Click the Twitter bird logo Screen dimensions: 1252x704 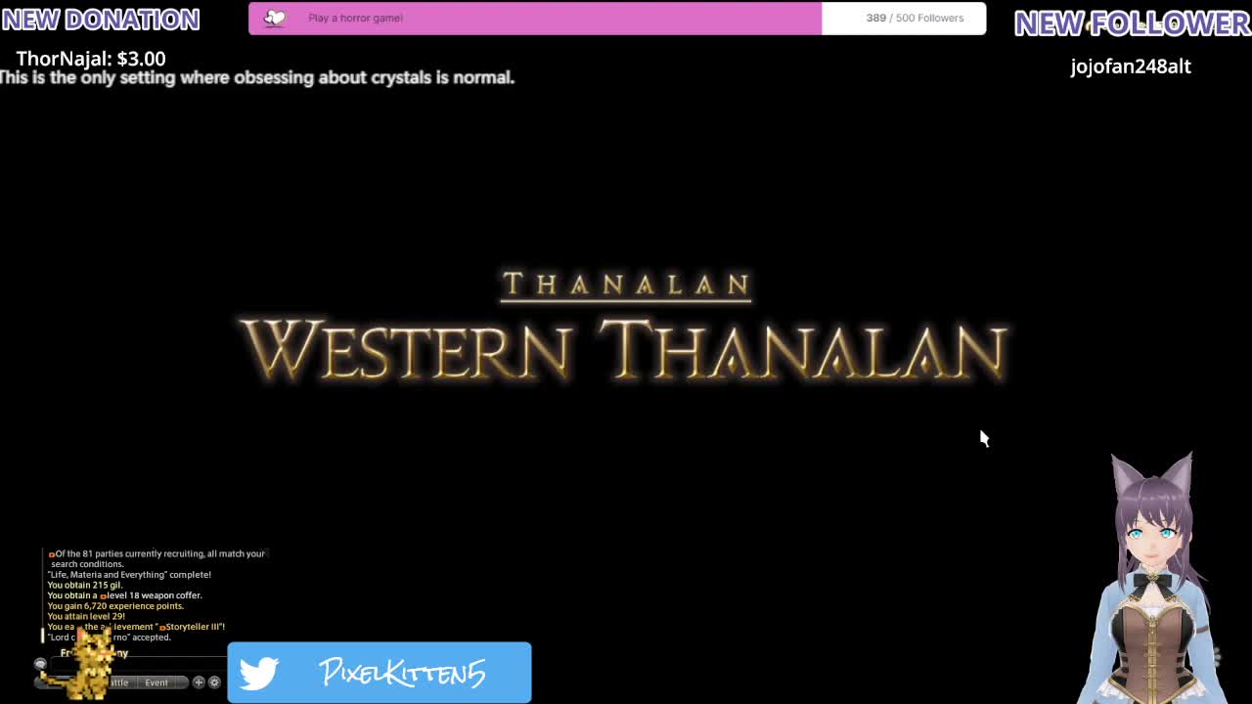pyautogui.click(x=259, y=673)
